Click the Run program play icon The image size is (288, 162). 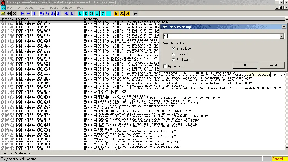point(22,14)
